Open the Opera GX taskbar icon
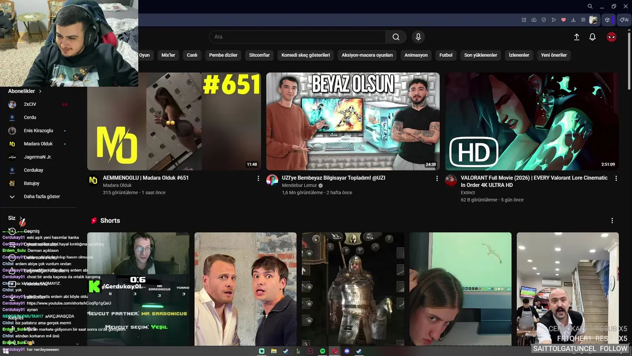This screenshot has height=356, width=632. pos(335,351)
